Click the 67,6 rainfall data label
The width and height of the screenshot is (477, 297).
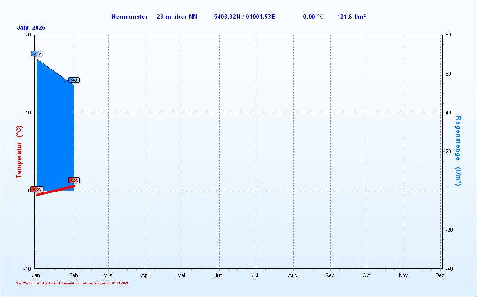tap(37, 53)
